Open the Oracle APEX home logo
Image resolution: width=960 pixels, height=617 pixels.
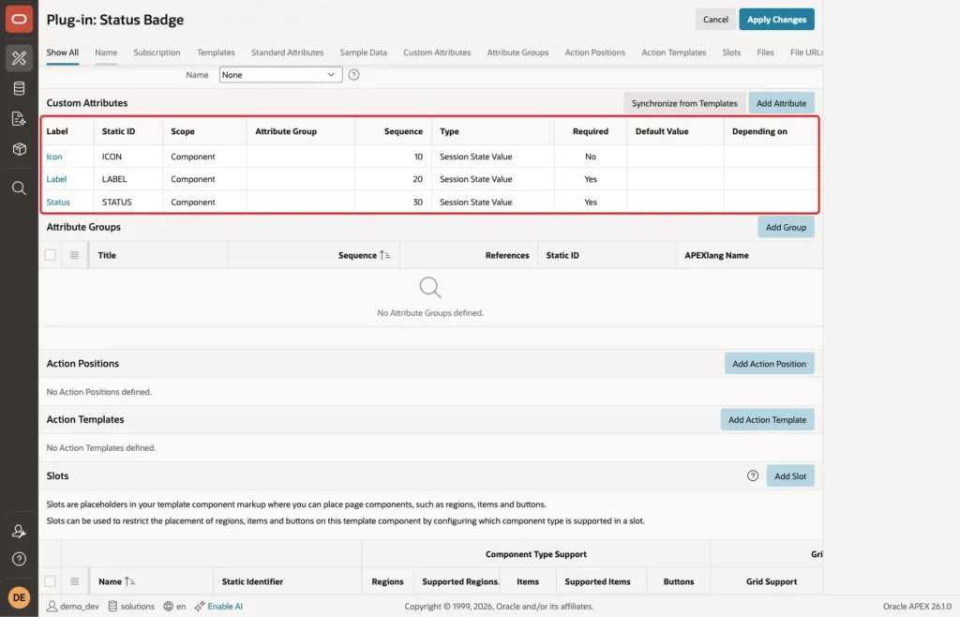click(x=19, y=19)
